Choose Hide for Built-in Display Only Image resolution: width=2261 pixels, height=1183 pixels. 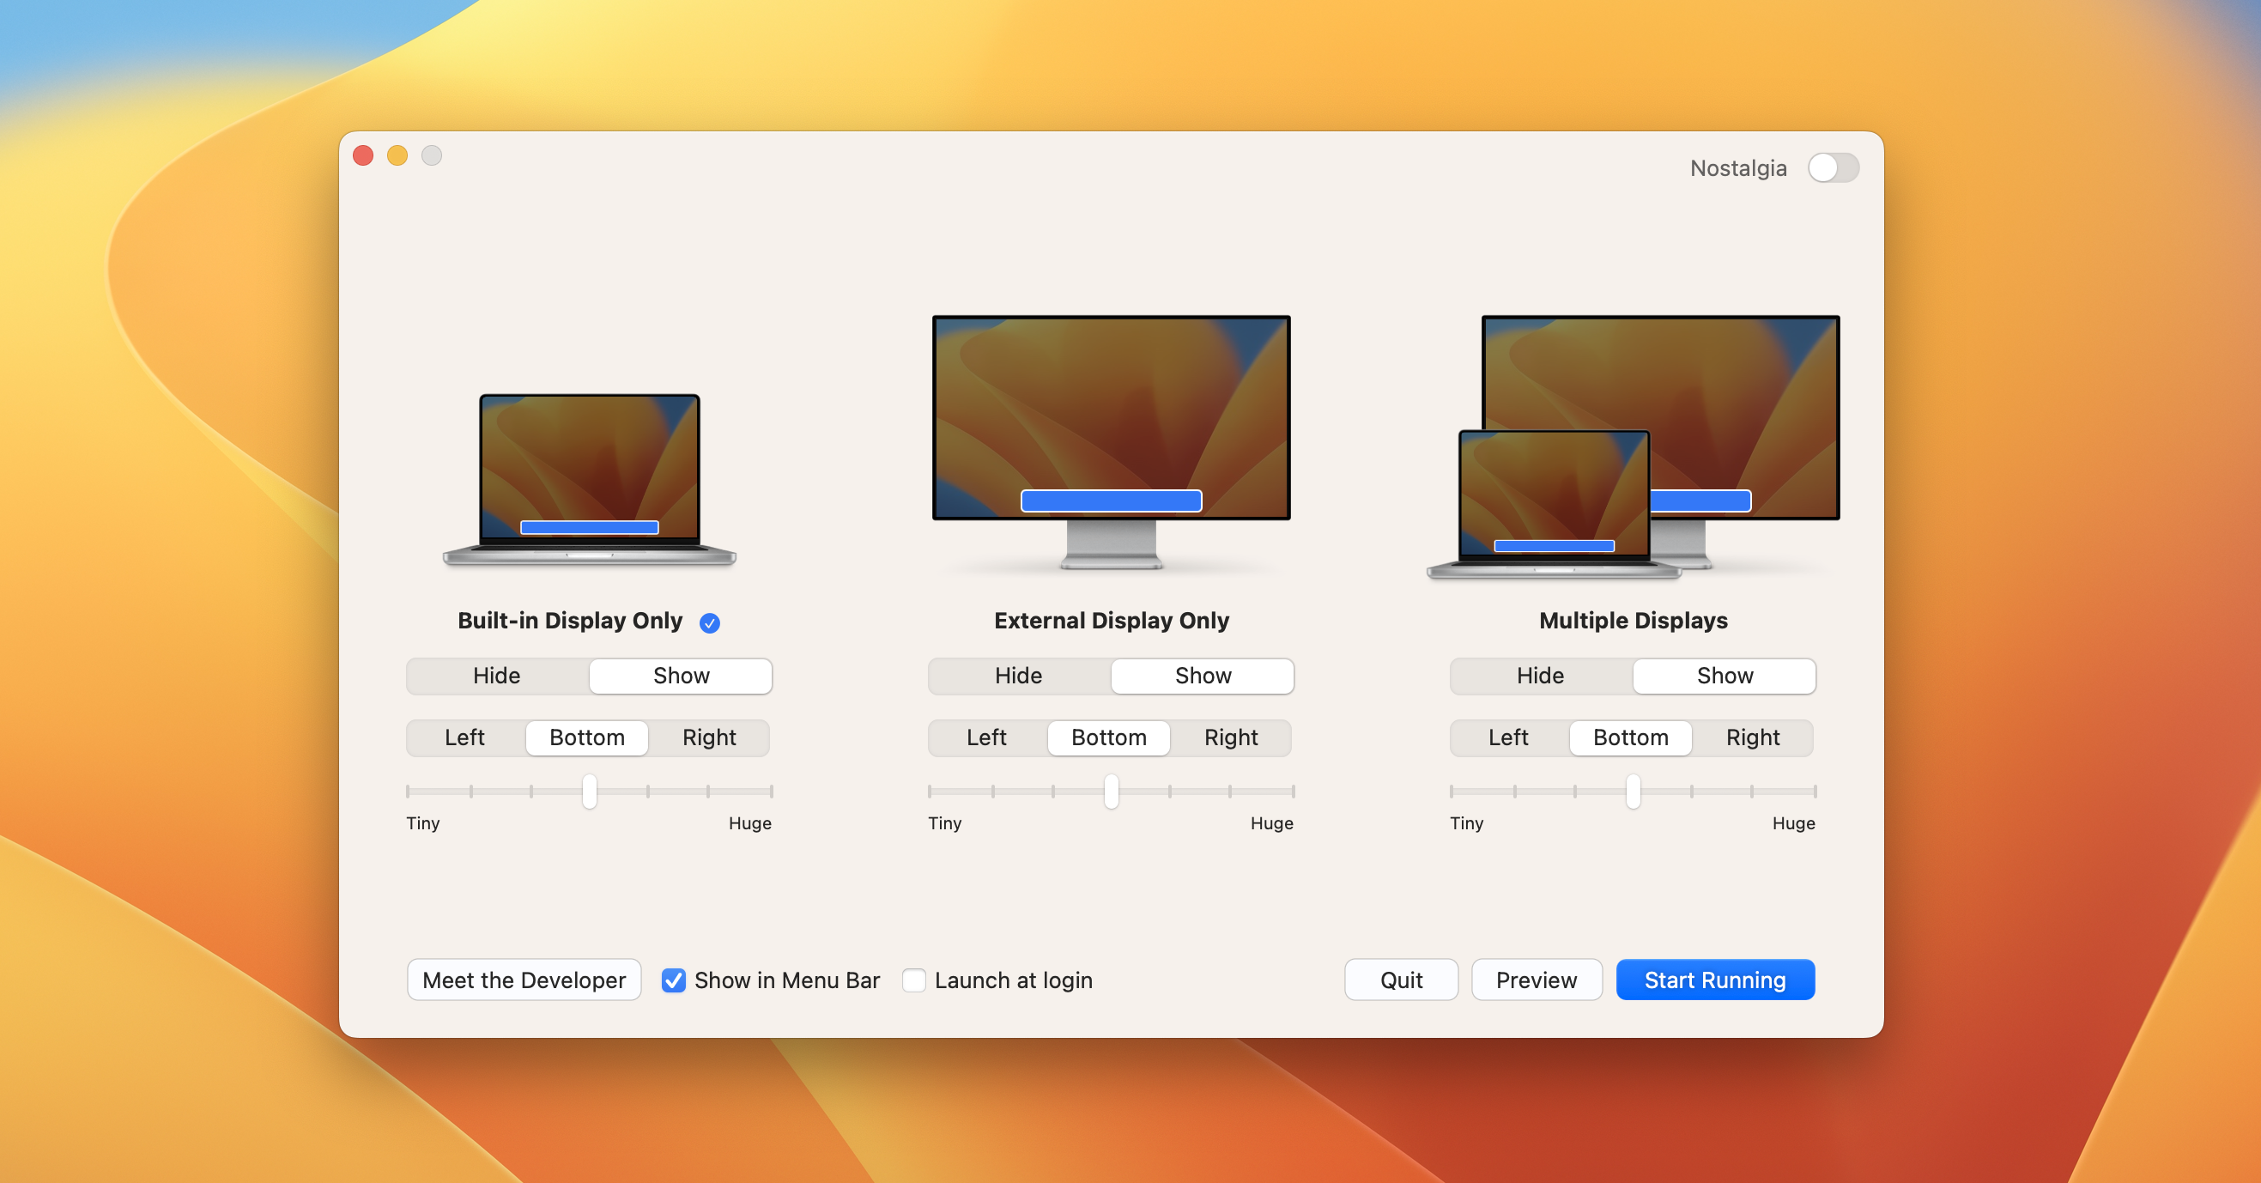[x=497, y=676]
